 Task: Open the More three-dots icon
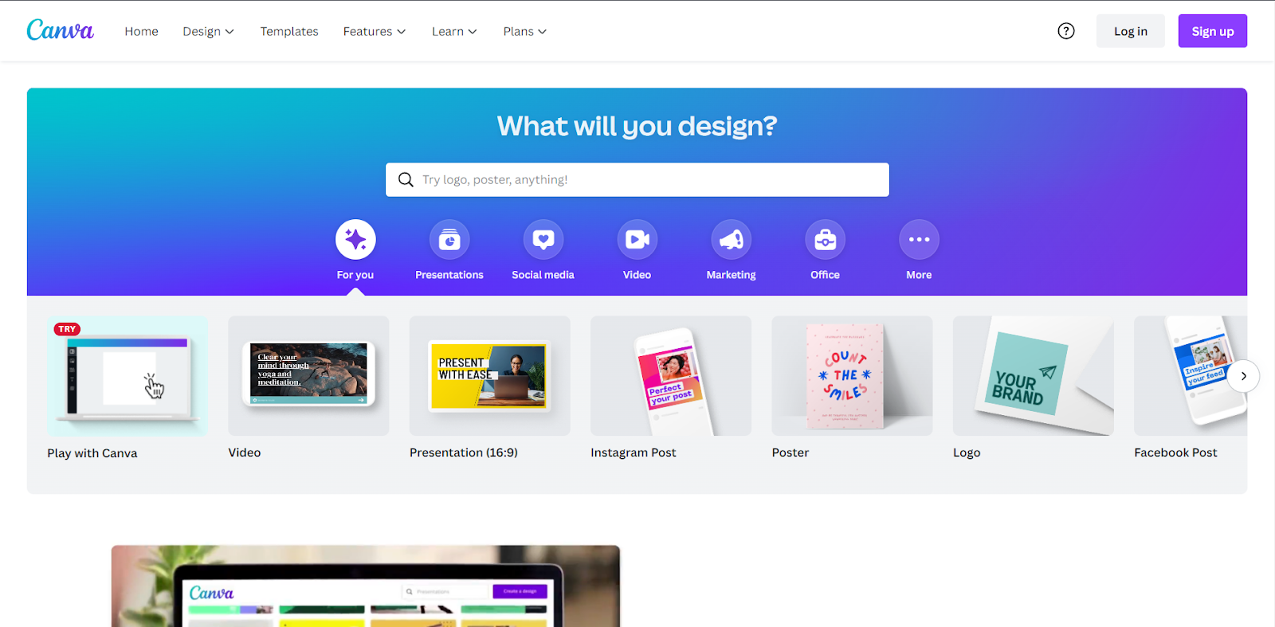point(920,239)
